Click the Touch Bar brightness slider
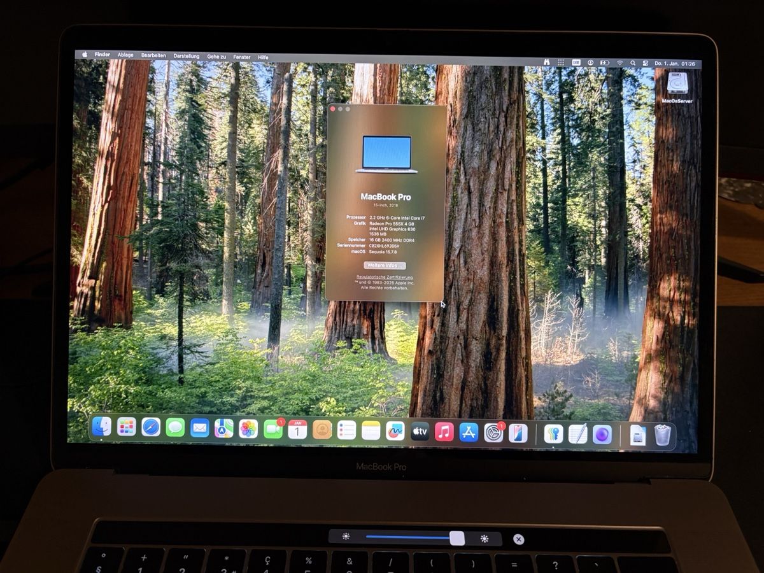 click(x=415, y=537)
